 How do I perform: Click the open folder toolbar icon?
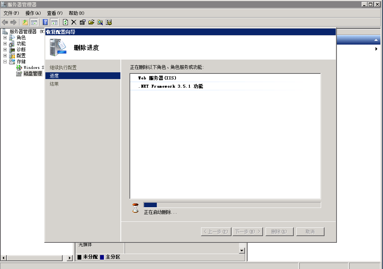tap(91, 22)
